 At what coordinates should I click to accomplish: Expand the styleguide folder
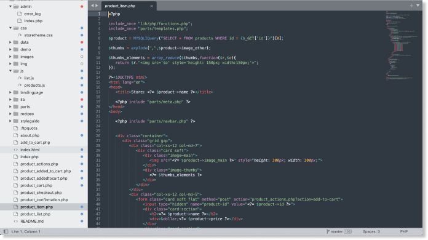[x=10, y=121]
